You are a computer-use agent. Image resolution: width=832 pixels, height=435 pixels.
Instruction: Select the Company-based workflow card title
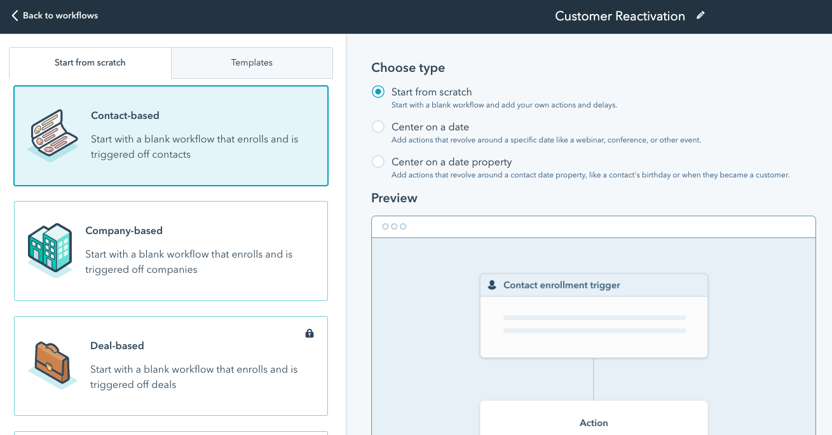(124, 231)
